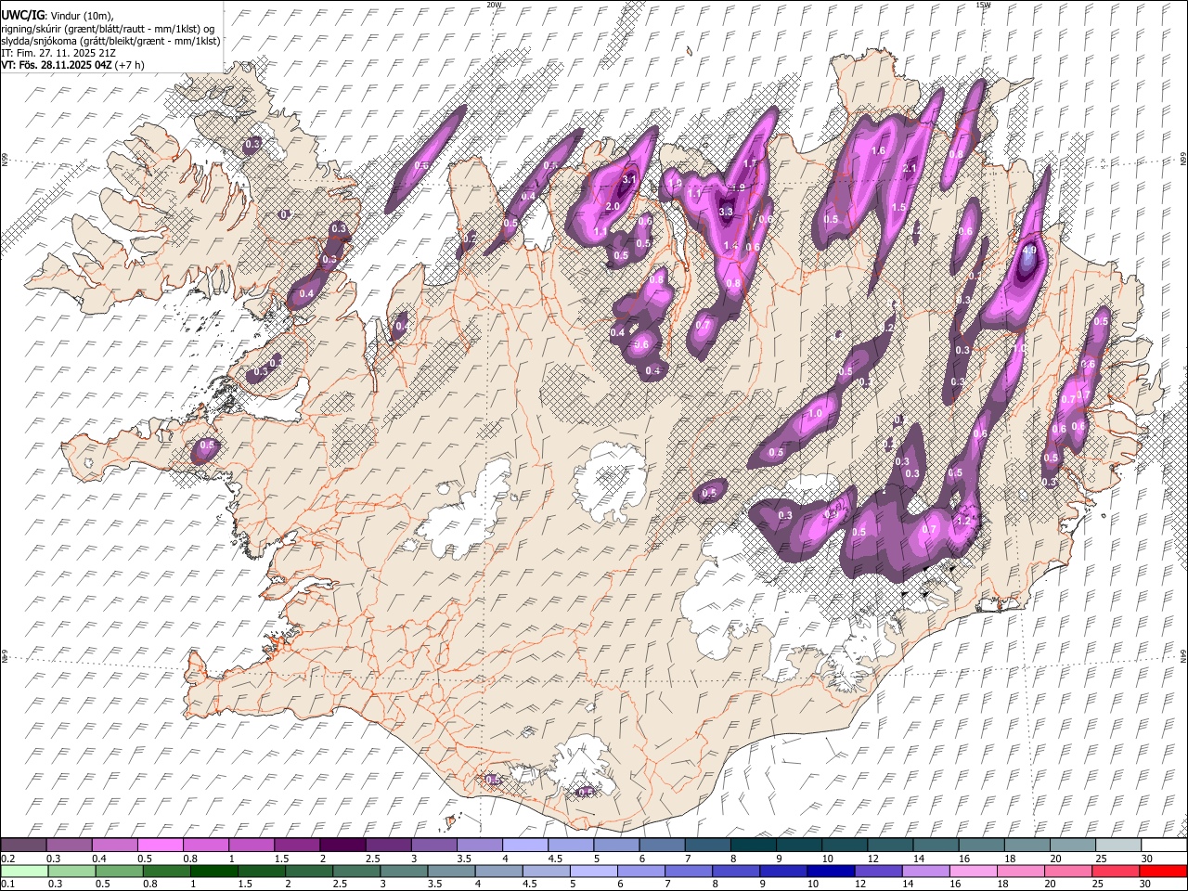This screenshot has width=1188, height=891.
Task: Click the '3.1' snowfall value on the map
Action: click(628, 180)
